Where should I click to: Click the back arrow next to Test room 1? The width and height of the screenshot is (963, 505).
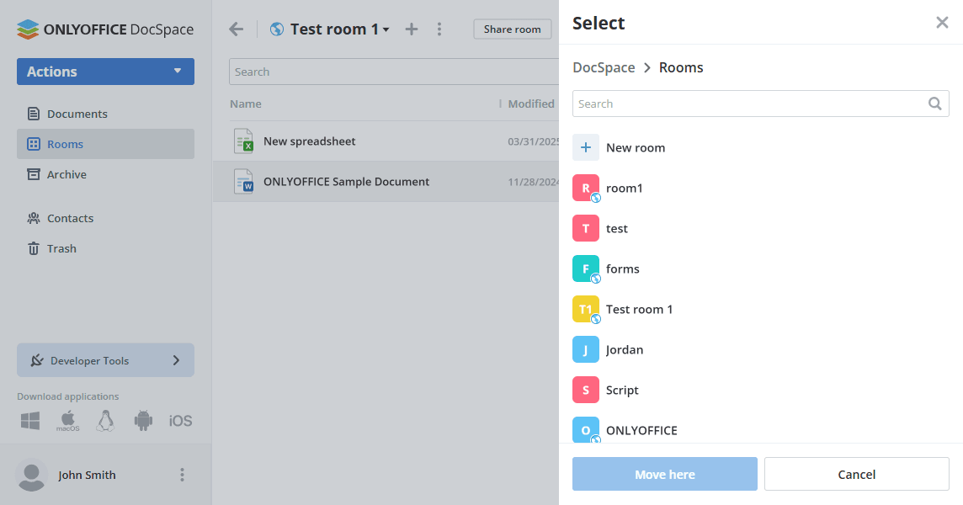click(x=236, y=29)
